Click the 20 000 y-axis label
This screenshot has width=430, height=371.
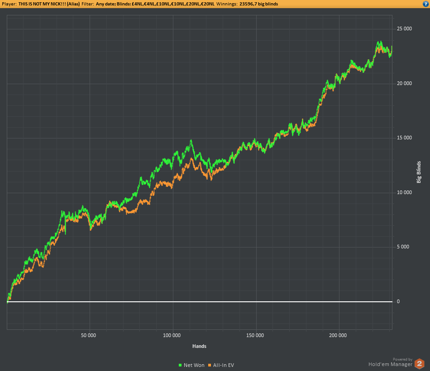404,83
